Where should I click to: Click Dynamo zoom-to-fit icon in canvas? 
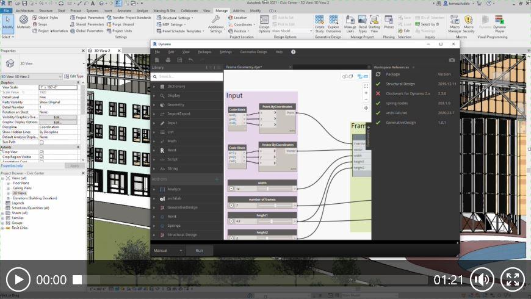(x=366, y=87)
